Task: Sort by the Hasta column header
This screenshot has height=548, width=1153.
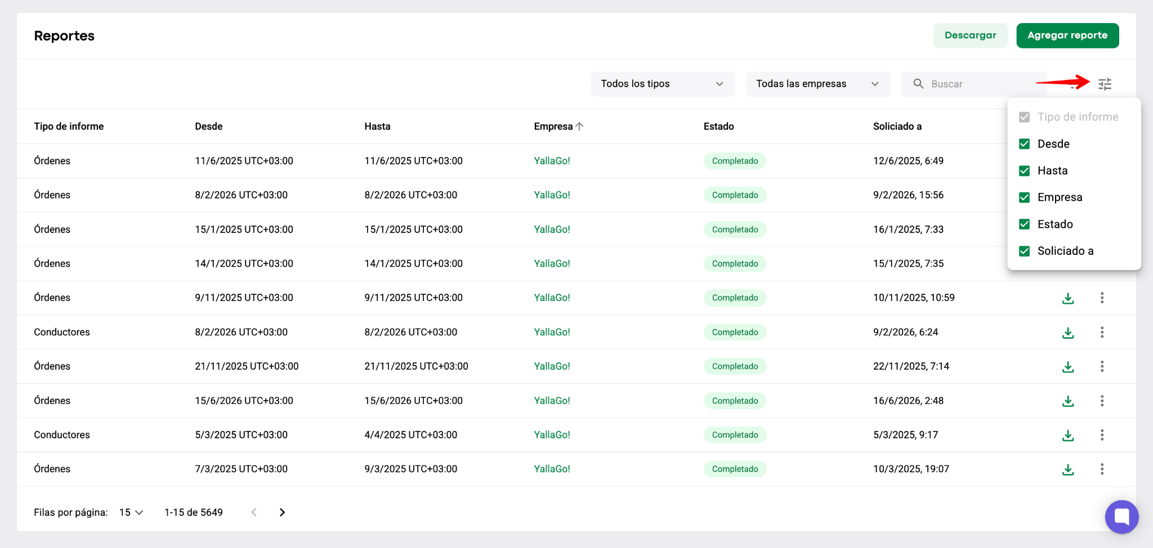Action: tap(377, 127)
